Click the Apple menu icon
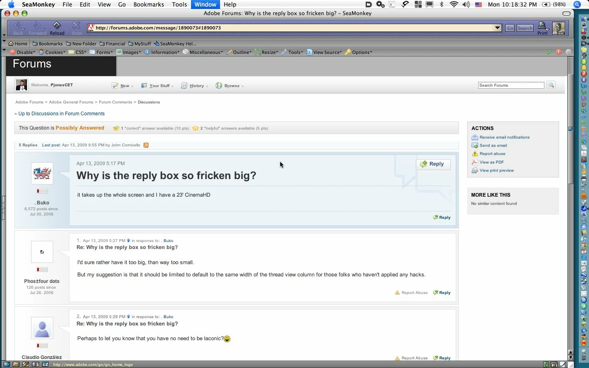The width and height of the screenshot is (589, 368). tap(11, 4)
